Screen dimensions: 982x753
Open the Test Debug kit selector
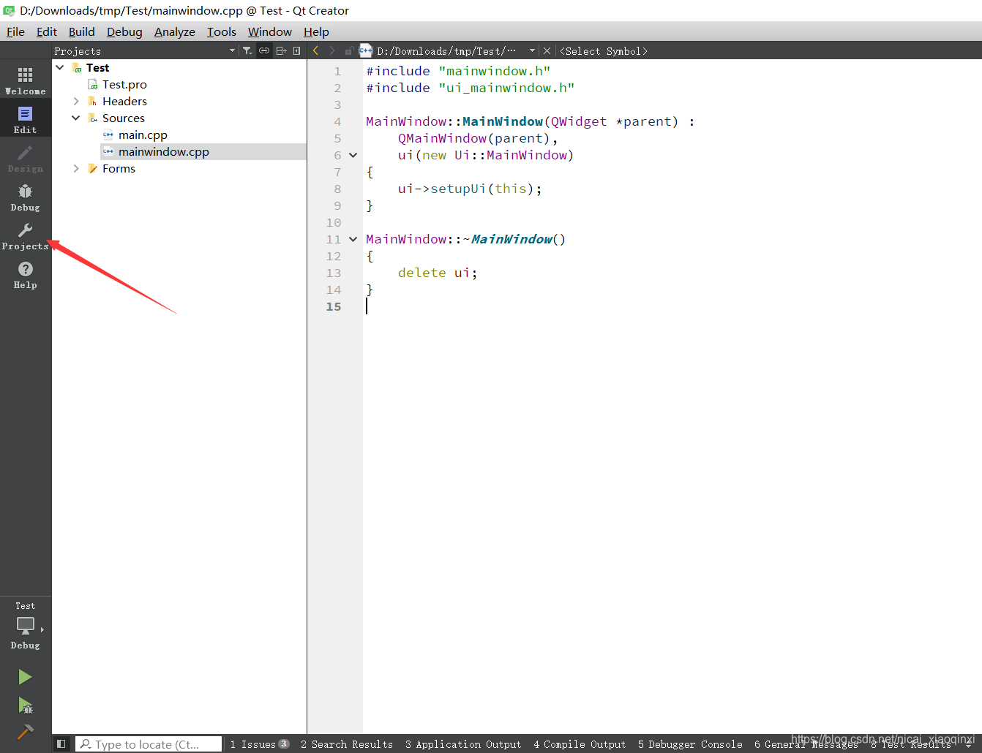coord(26,626)
